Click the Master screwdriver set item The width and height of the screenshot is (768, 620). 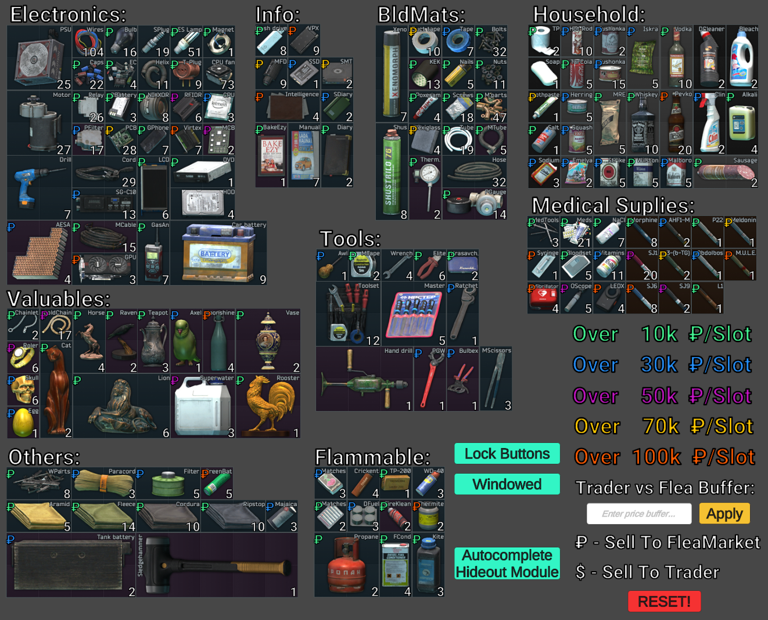[414, 314]
